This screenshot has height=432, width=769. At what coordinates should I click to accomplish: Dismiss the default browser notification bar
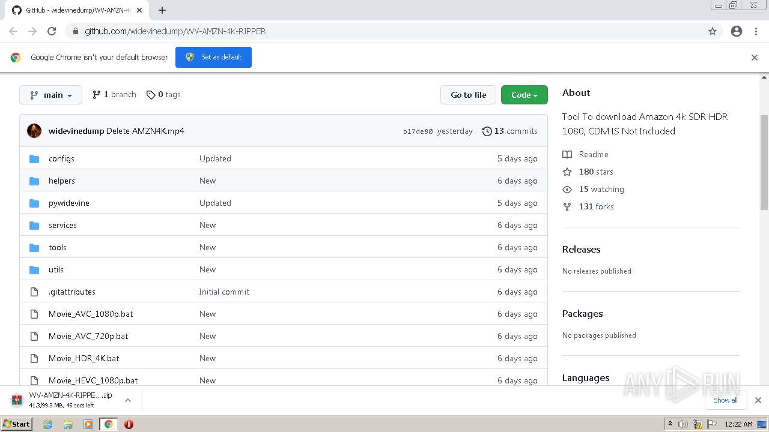755,58
